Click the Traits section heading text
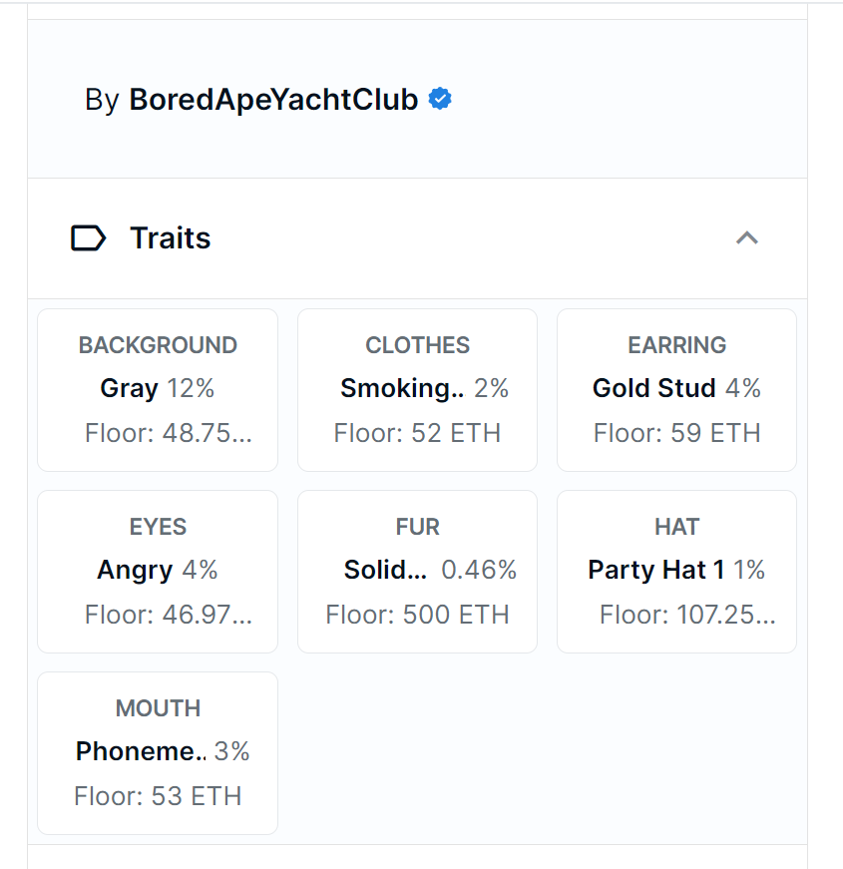This screenshot has width=843, height=869. pyautogui.click(x=171, y=238)
